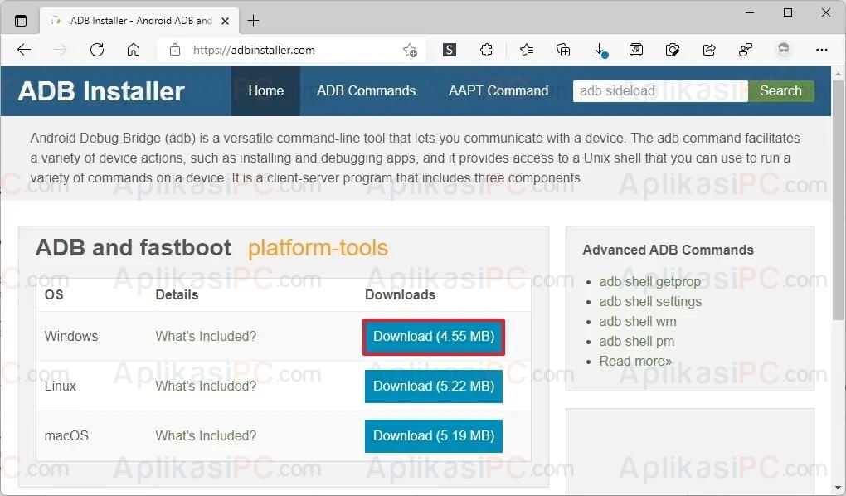Open the browser profile avatar
This screenshot has height=496, width=846.
pyautogui.click(x=784, y=50)
